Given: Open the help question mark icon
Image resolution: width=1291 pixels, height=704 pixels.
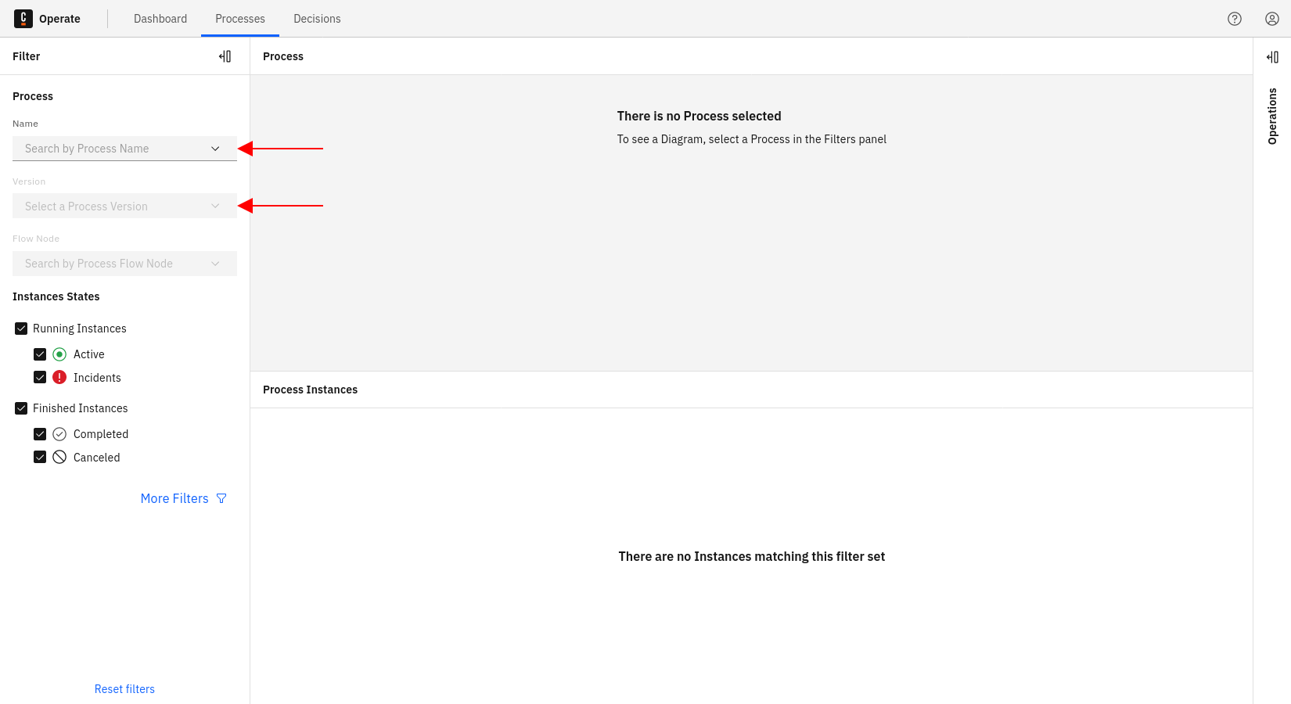Looking at the screenshot, I should 1235,19.
